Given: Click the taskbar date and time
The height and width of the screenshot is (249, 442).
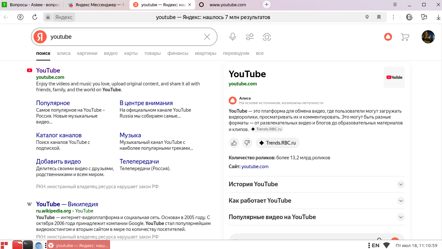Looking at the screenshot, I should [x=416, y=245].
